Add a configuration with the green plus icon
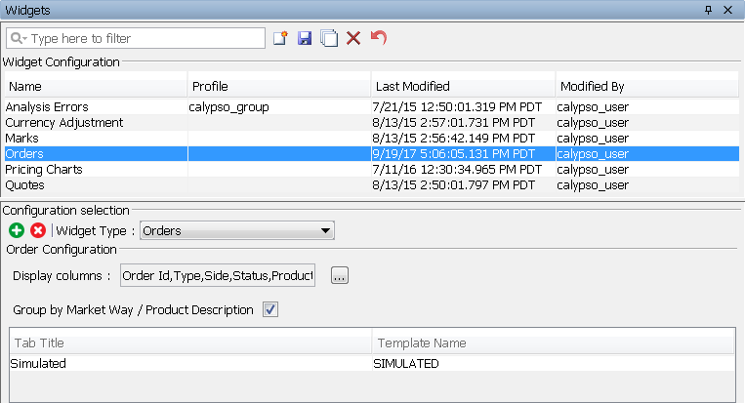Image resolution: width=745 pixels, height=403 pixels. (17, 230)
